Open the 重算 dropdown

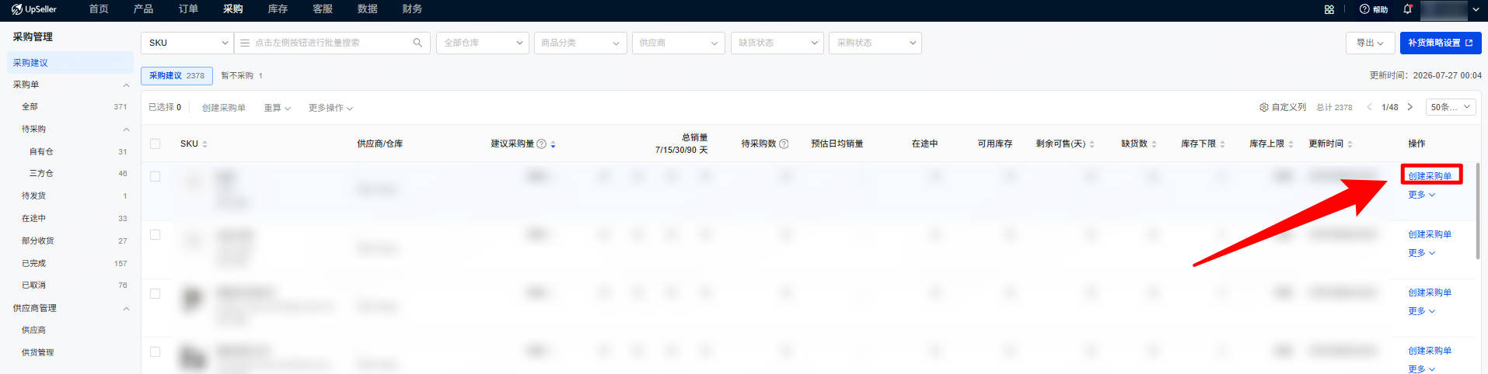[x=277, y=108]
